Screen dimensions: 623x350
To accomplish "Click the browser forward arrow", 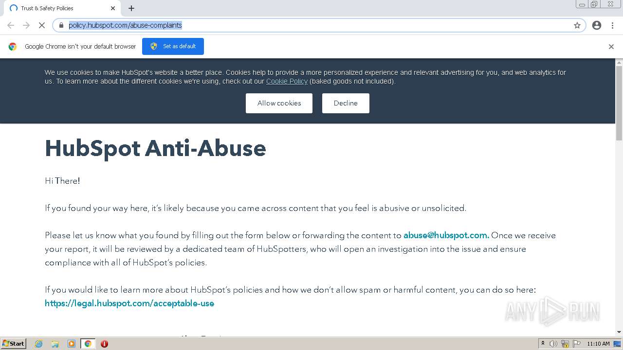I will pyautogui.click(x=26, y=25).
